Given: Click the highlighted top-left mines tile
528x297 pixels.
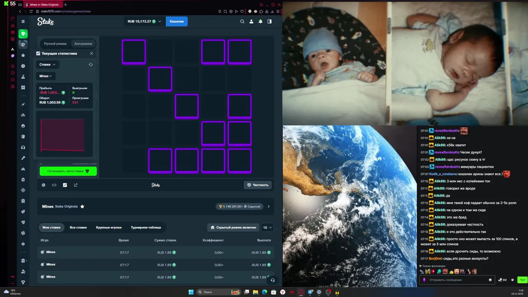Looking at the screenshot, I should click(134, 52).
